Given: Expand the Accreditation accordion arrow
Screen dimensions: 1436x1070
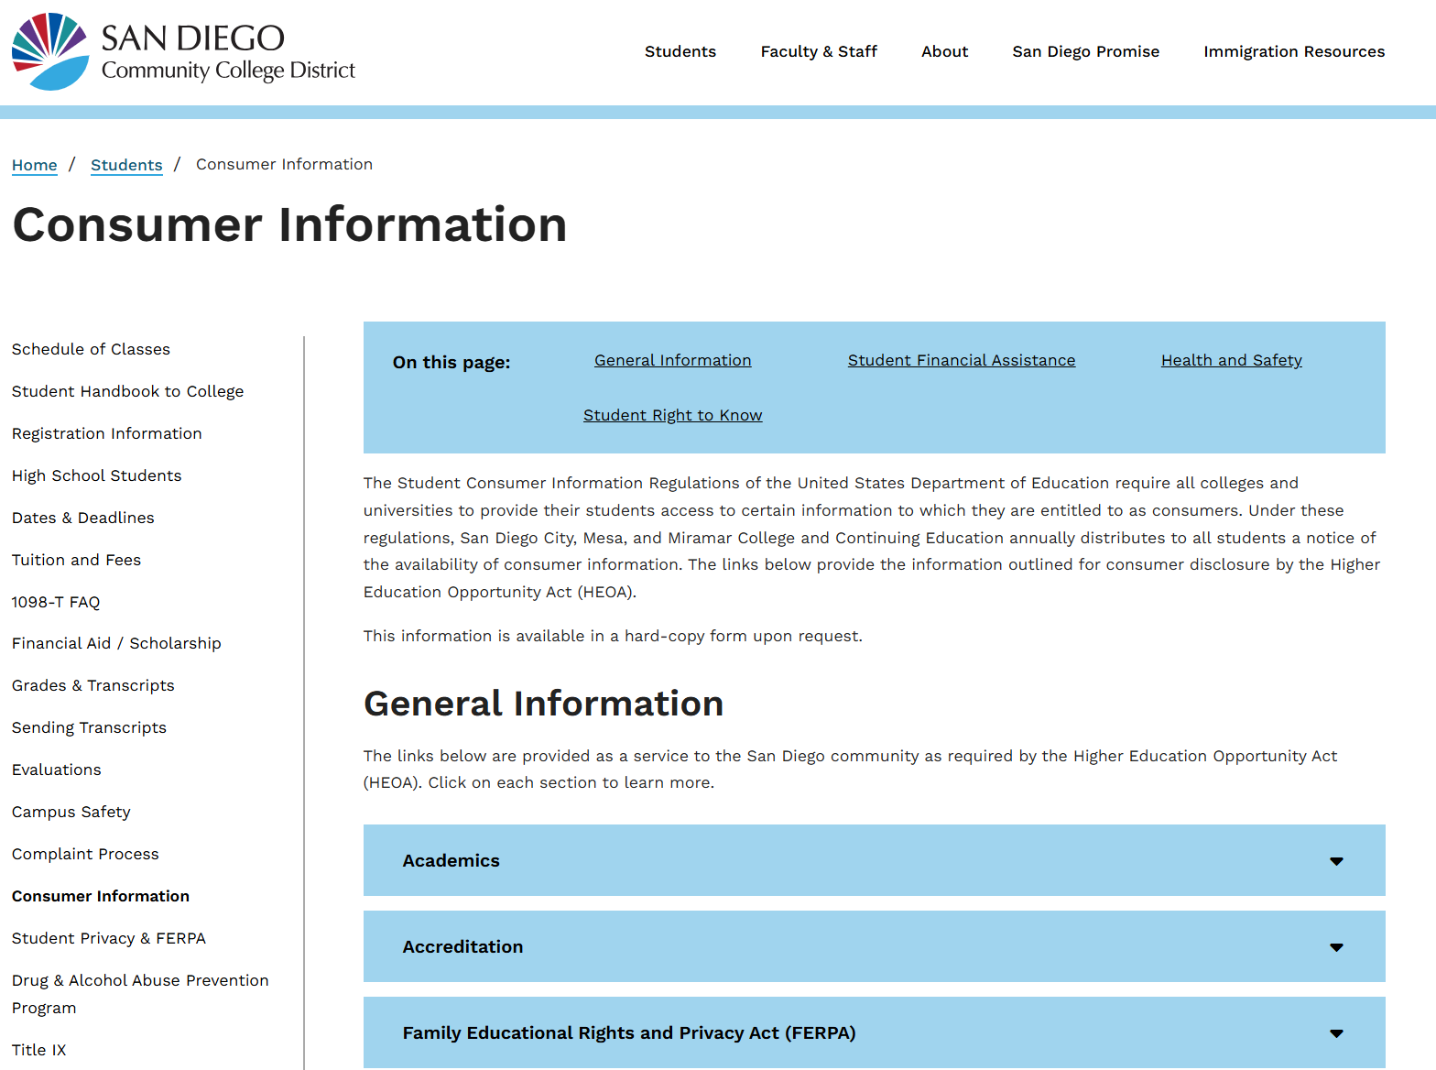Looking at the screenshot, I should click(x=1336, y=947).
